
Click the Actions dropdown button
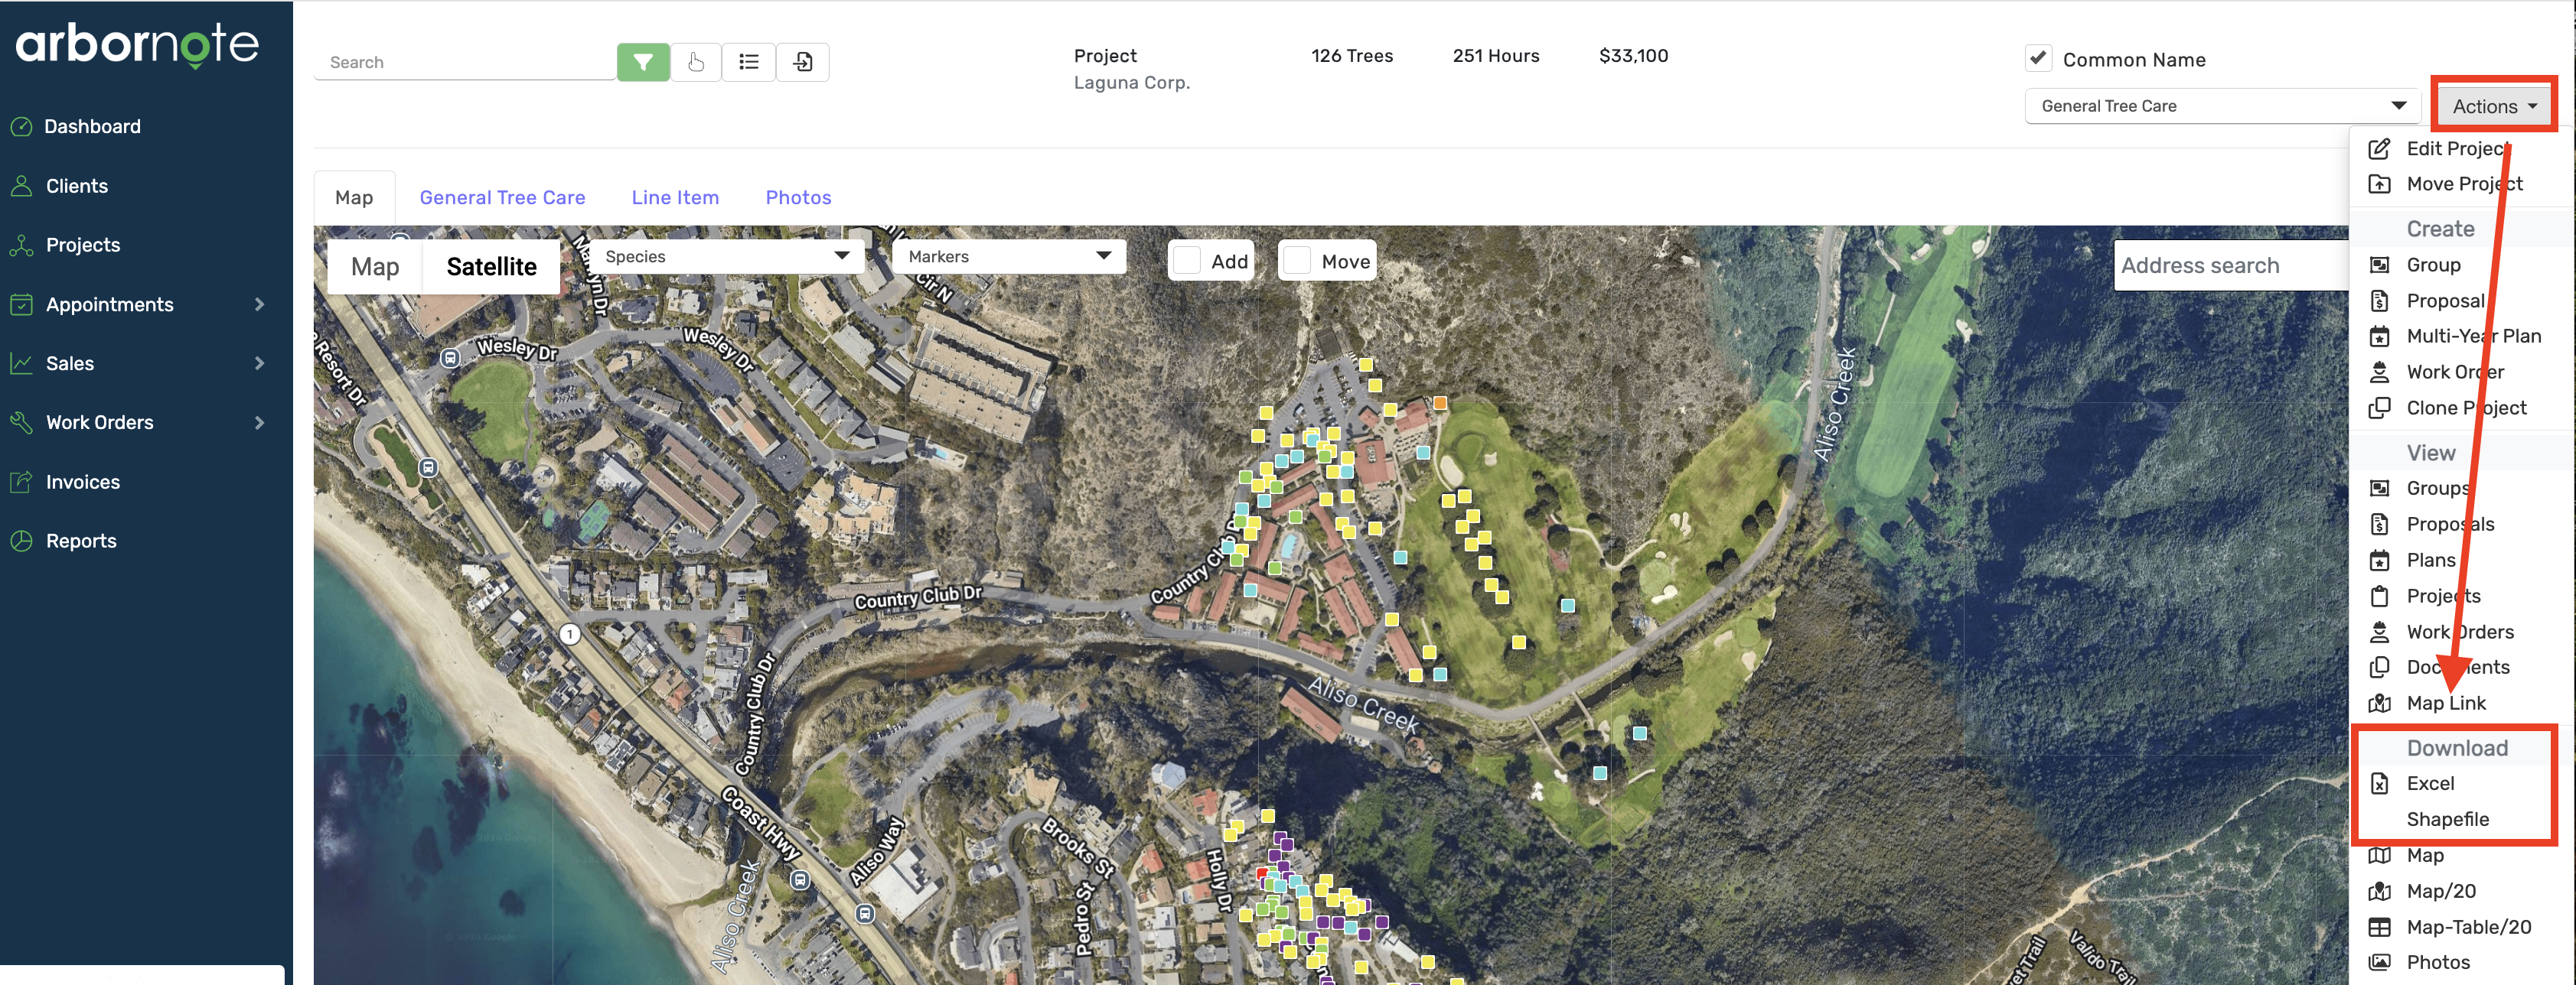coord(2493,106)
